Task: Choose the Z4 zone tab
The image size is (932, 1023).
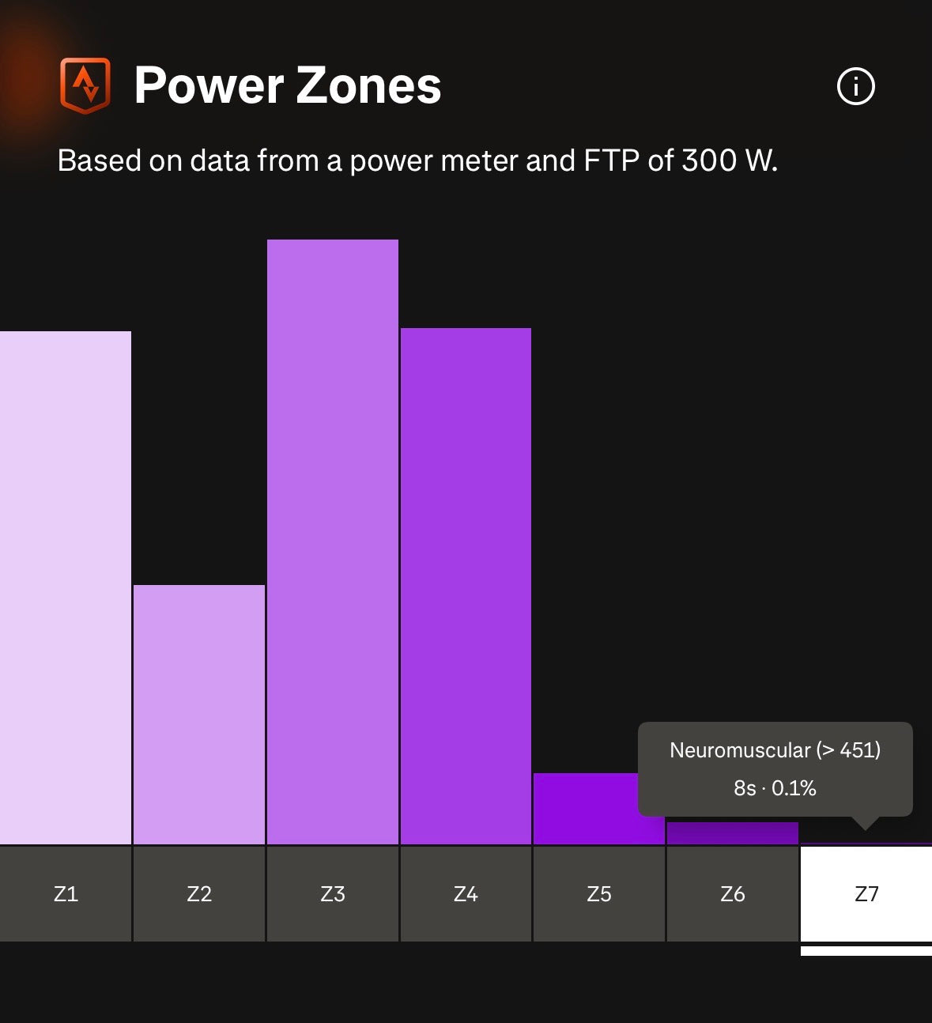Action: click(x=466, y=894)
